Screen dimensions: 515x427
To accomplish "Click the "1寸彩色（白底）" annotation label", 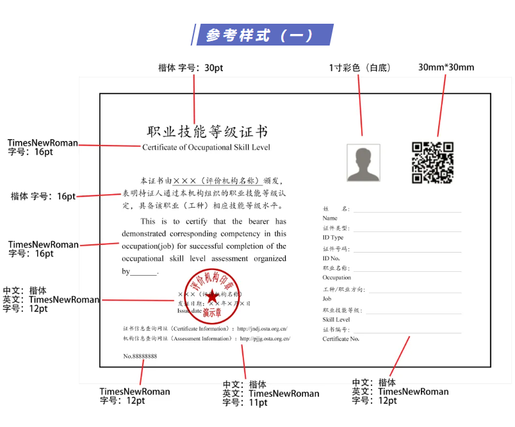I will (359, 67).
